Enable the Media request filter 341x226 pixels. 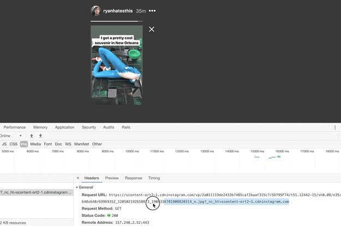(35, 144)
